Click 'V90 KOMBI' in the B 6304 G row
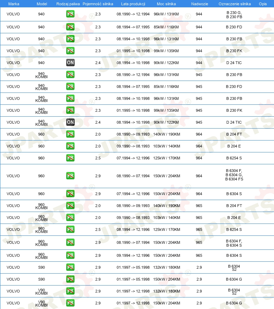 pyautogui.click(x=41, y=303)
